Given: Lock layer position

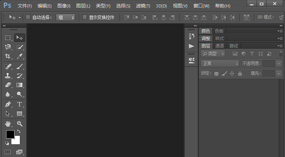Looking at the screenshot, I should 232,74.
